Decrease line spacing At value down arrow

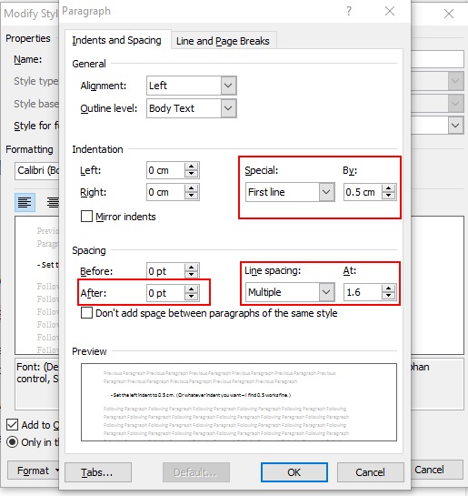coord(388,296)
